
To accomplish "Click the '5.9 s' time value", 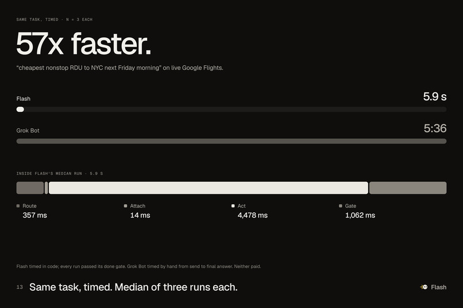I will click(435, 96).
